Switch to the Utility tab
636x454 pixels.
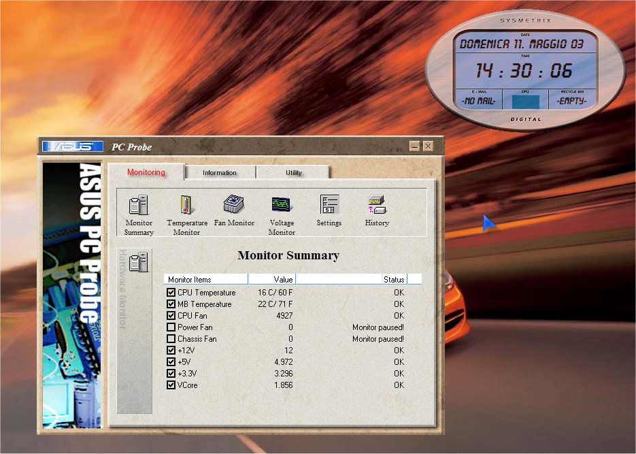(x=294, y=172)
